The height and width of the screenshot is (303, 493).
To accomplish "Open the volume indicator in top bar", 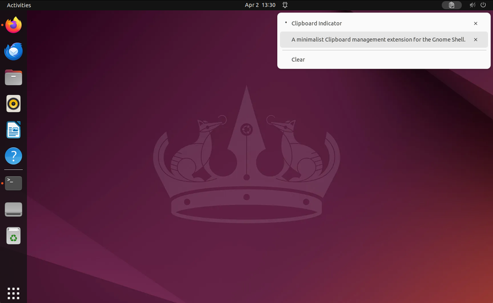I will (x=472, y=5).
